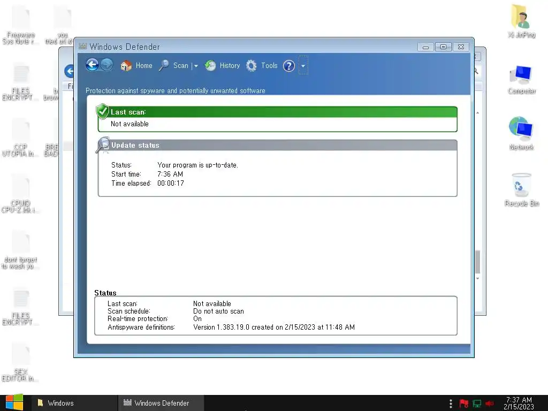The image size is (548, 411).
Task: Switch to the Windows taskbar window
Action: [75, 403]
